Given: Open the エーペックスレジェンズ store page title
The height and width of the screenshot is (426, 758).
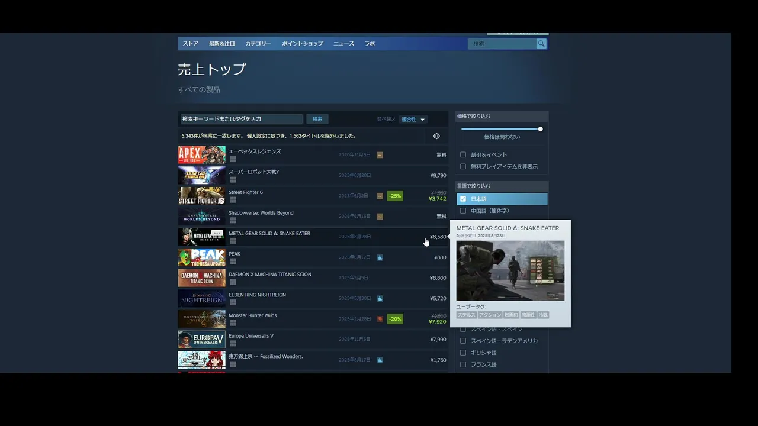Looking at the screenshot, I should pos(255,151).
